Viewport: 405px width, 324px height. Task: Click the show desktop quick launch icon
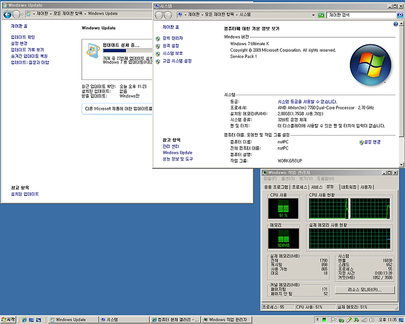click(31, 320)
